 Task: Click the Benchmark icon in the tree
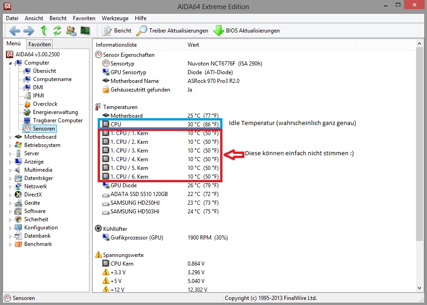18,244
